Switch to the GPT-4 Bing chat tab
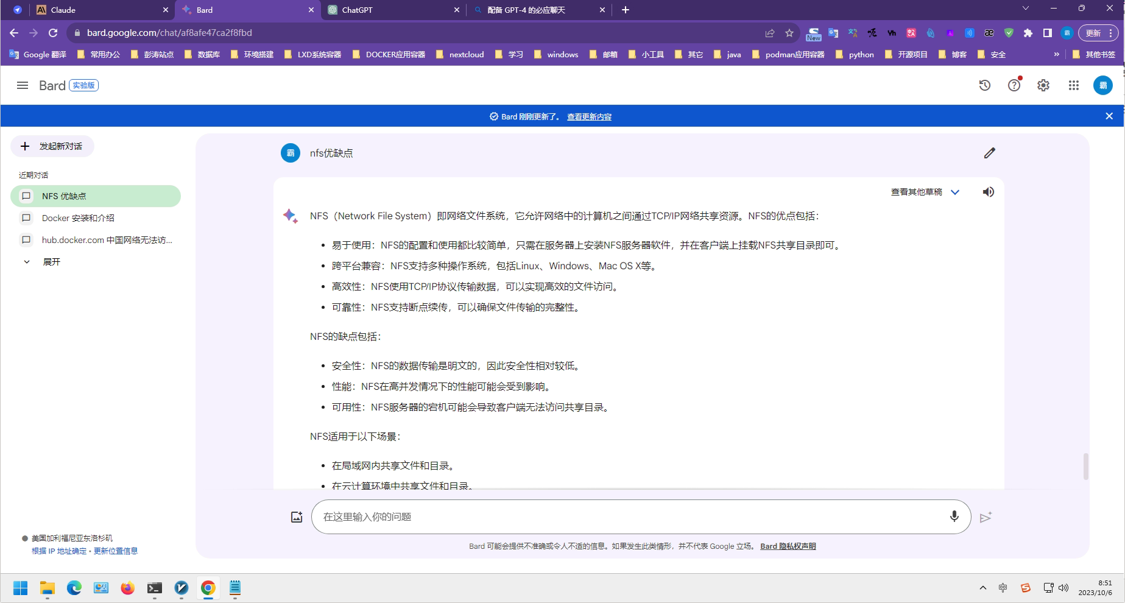This screenshot has width=1125, height=603. tap(540, 10)
